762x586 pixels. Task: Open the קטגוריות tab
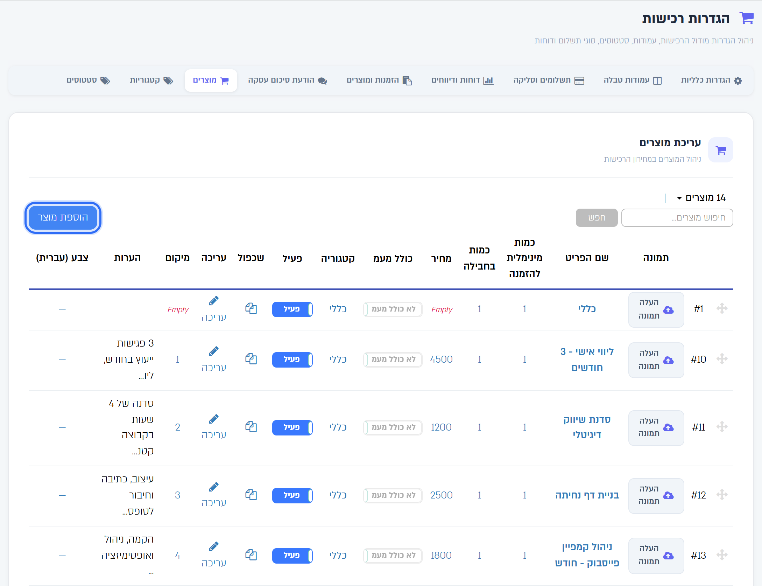pyautogui.click(x=151, y=81)
